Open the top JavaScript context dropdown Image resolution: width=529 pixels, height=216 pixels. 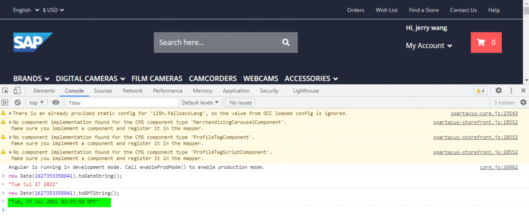pos(37,102)
